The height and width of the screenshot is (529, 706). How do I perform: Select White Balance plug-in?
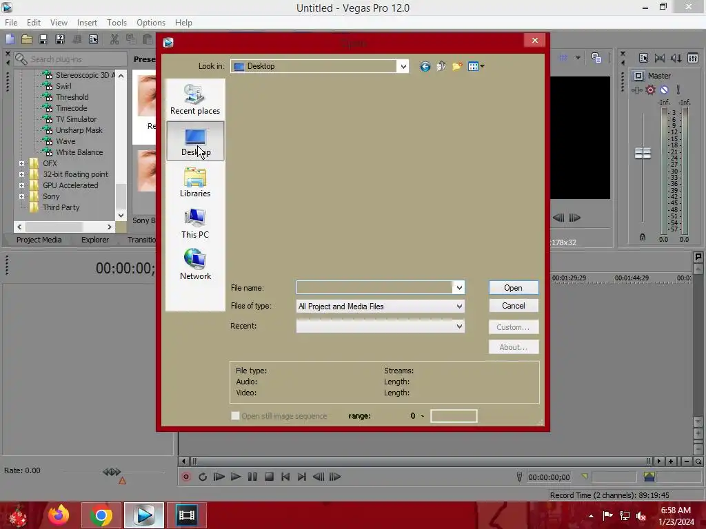(79, 152)
